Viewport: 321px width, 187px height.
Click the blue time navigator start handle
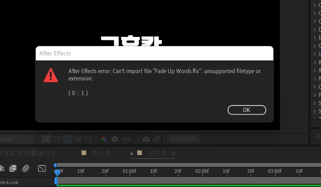pos(55,165)
